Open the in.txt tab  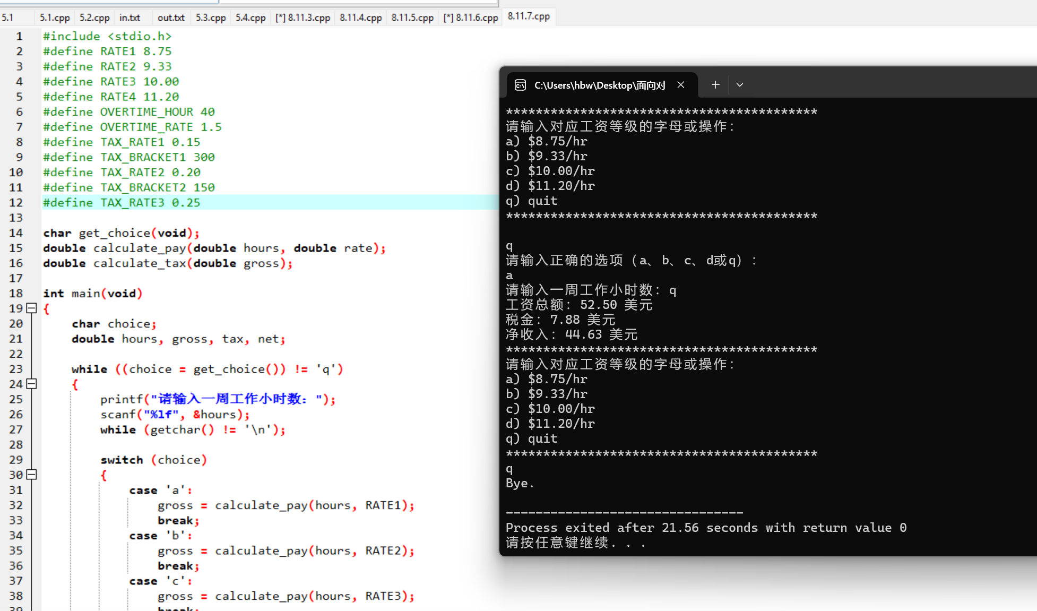[x=129, y=18]
